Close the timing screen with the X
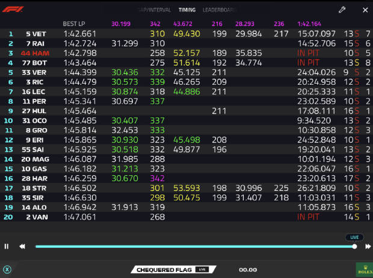373x278 pixels. click(x=365, y=10)
